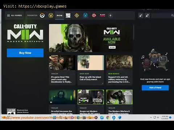Add a game with the plus icon

click(x=111, y=16)
